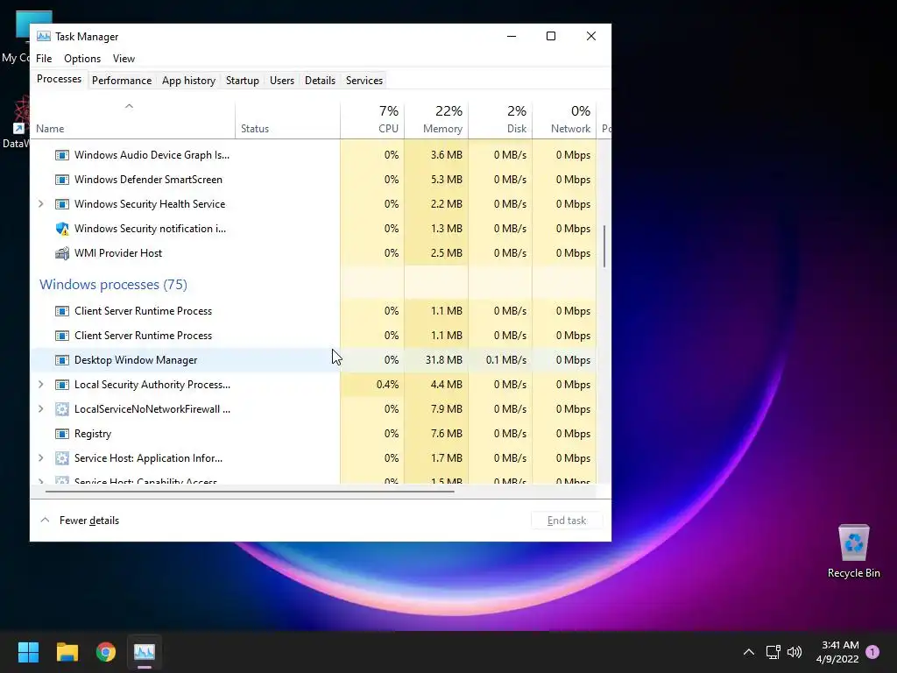Click the Task Manager title bar icon
Screen dimensions: 897x673
pos(44,36)
